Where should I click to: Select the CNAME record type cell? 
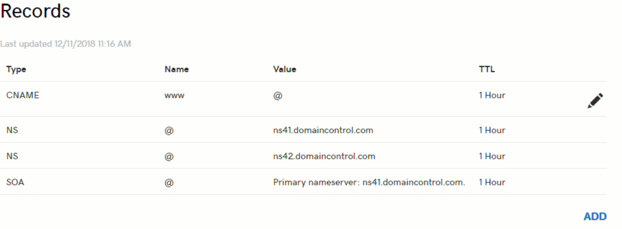point(22,95)
